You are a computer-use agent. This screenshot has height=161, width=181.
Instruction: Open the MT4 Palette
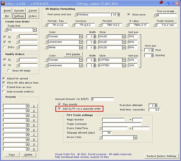(73, 54)
